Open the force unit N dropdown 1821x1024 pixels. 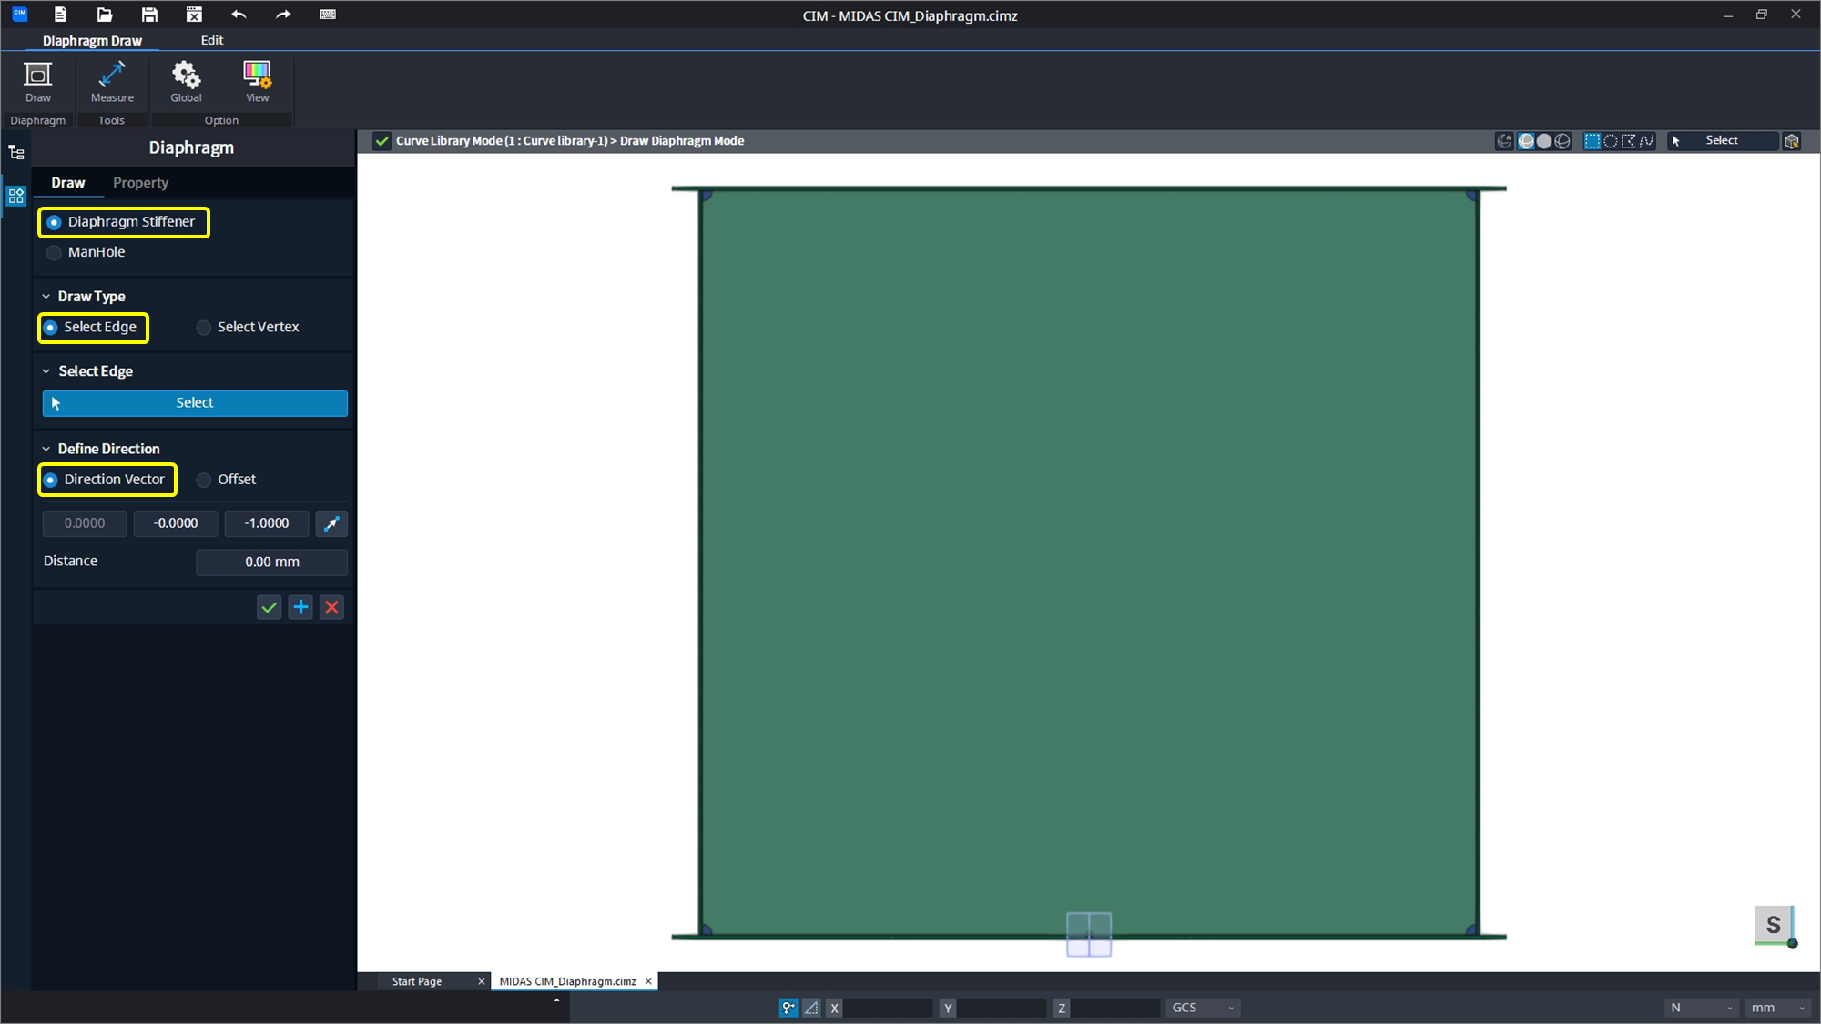coord(1702,1008)
